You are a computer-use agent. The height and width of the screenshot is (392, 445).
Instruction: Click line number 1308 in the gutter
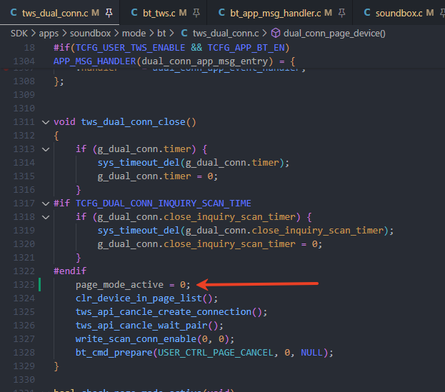(24, 81)
